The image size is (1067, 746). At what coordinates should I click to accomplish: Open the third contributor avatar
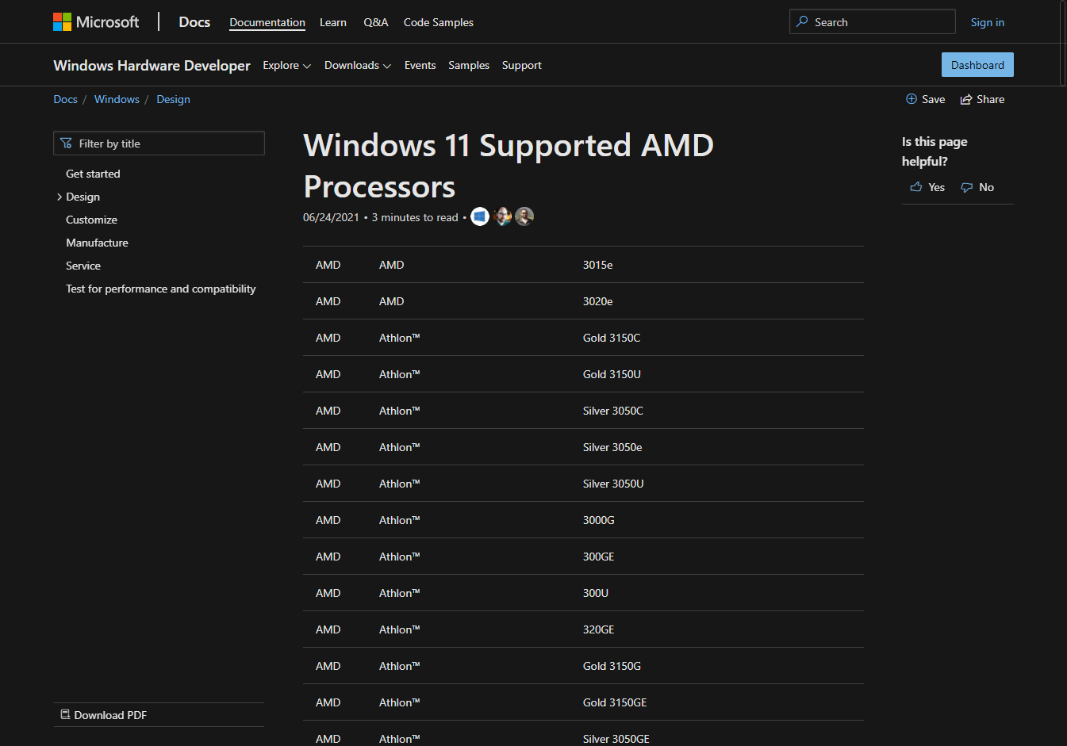pyautogui.click(x=524, y=216)
